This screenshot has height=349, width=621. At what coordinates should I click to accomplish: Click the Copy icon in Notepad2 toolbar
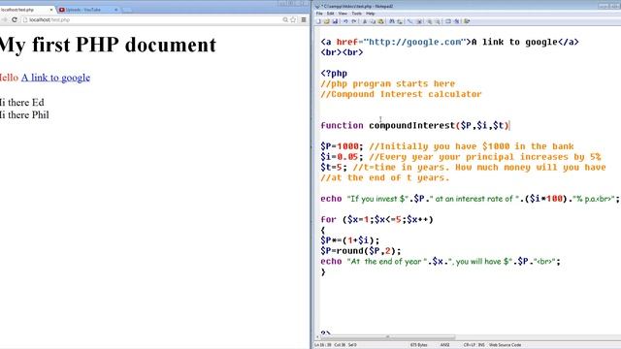[373, 21]
